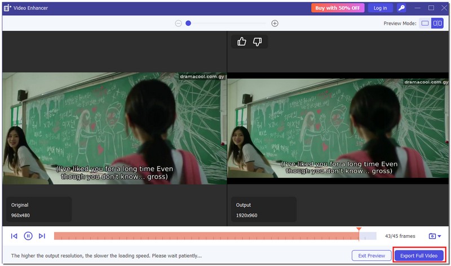Click Export Full Video button

[x=418, y=255]
